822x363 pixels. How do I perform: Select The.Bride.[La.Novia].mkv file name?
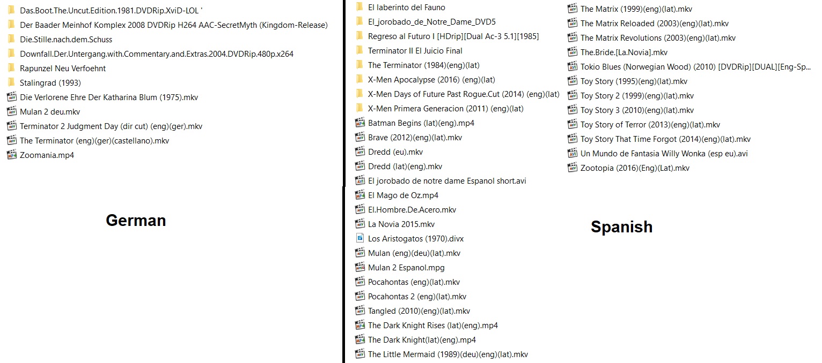tap(624, 52)
